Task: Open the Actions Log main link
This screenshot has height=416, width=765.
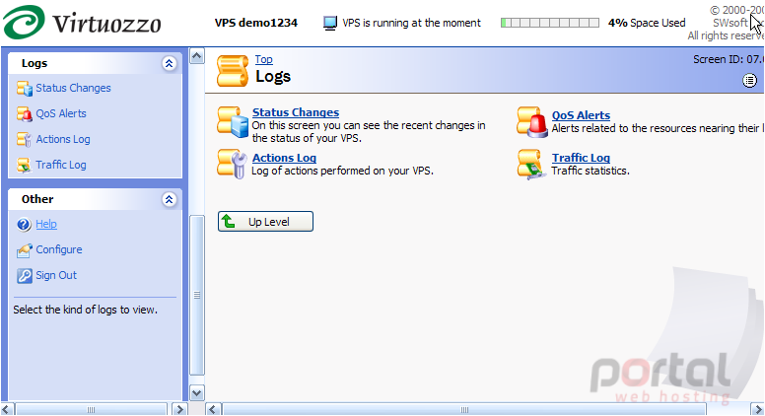Action: [285, 158]
